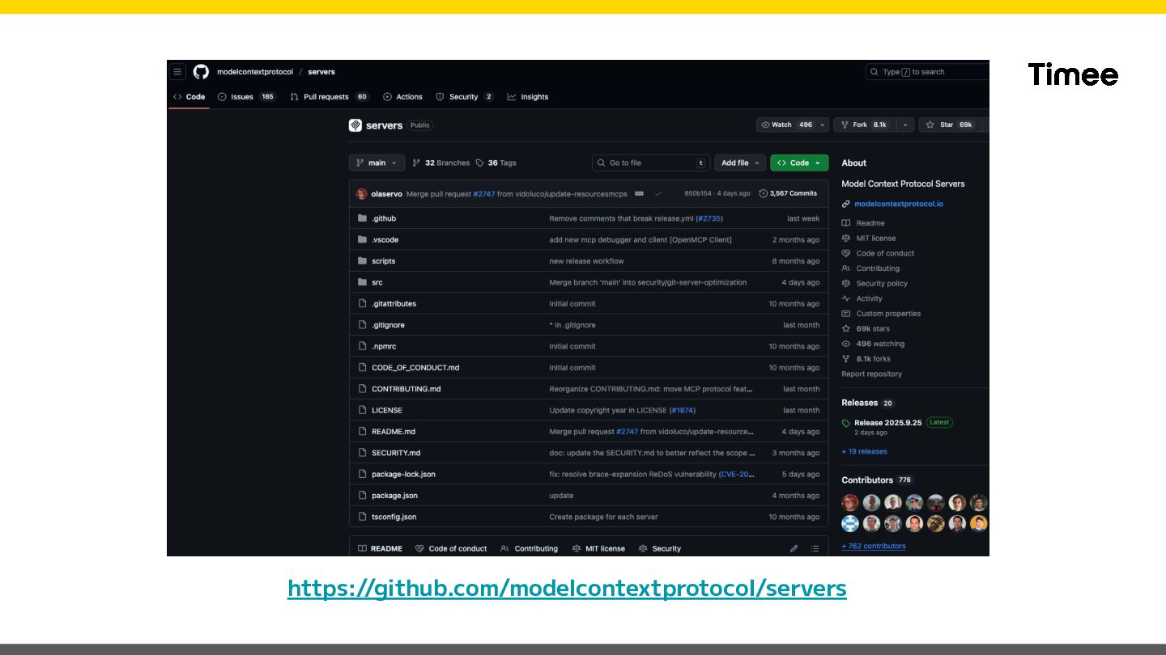Open MIT license in the About sidebar
Viewport: 1166px width, 655px height.
[x=876, y=239]
